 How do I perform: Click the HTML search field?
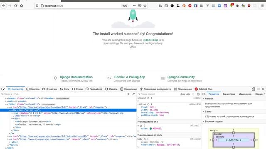coord(64,94)
